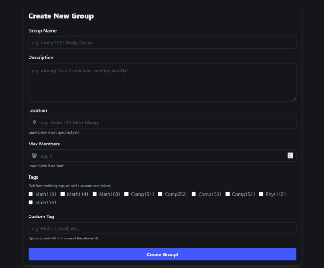Click the 'Group Name' label
The height and width of the screenshot is (268, 324).
click(43, 31)
